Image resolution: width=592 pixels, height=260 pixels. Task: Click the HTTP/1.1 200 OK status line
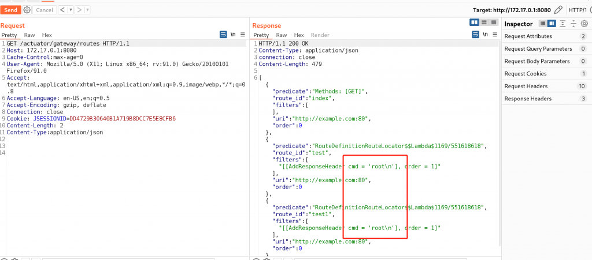click(283, 44)
